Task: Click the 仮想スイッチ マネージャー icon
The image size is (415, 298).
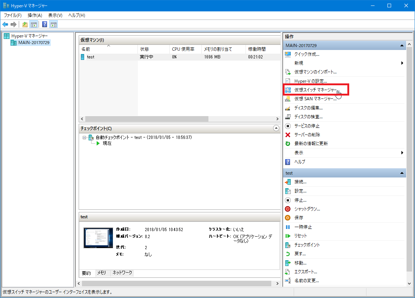Action: 288,90
